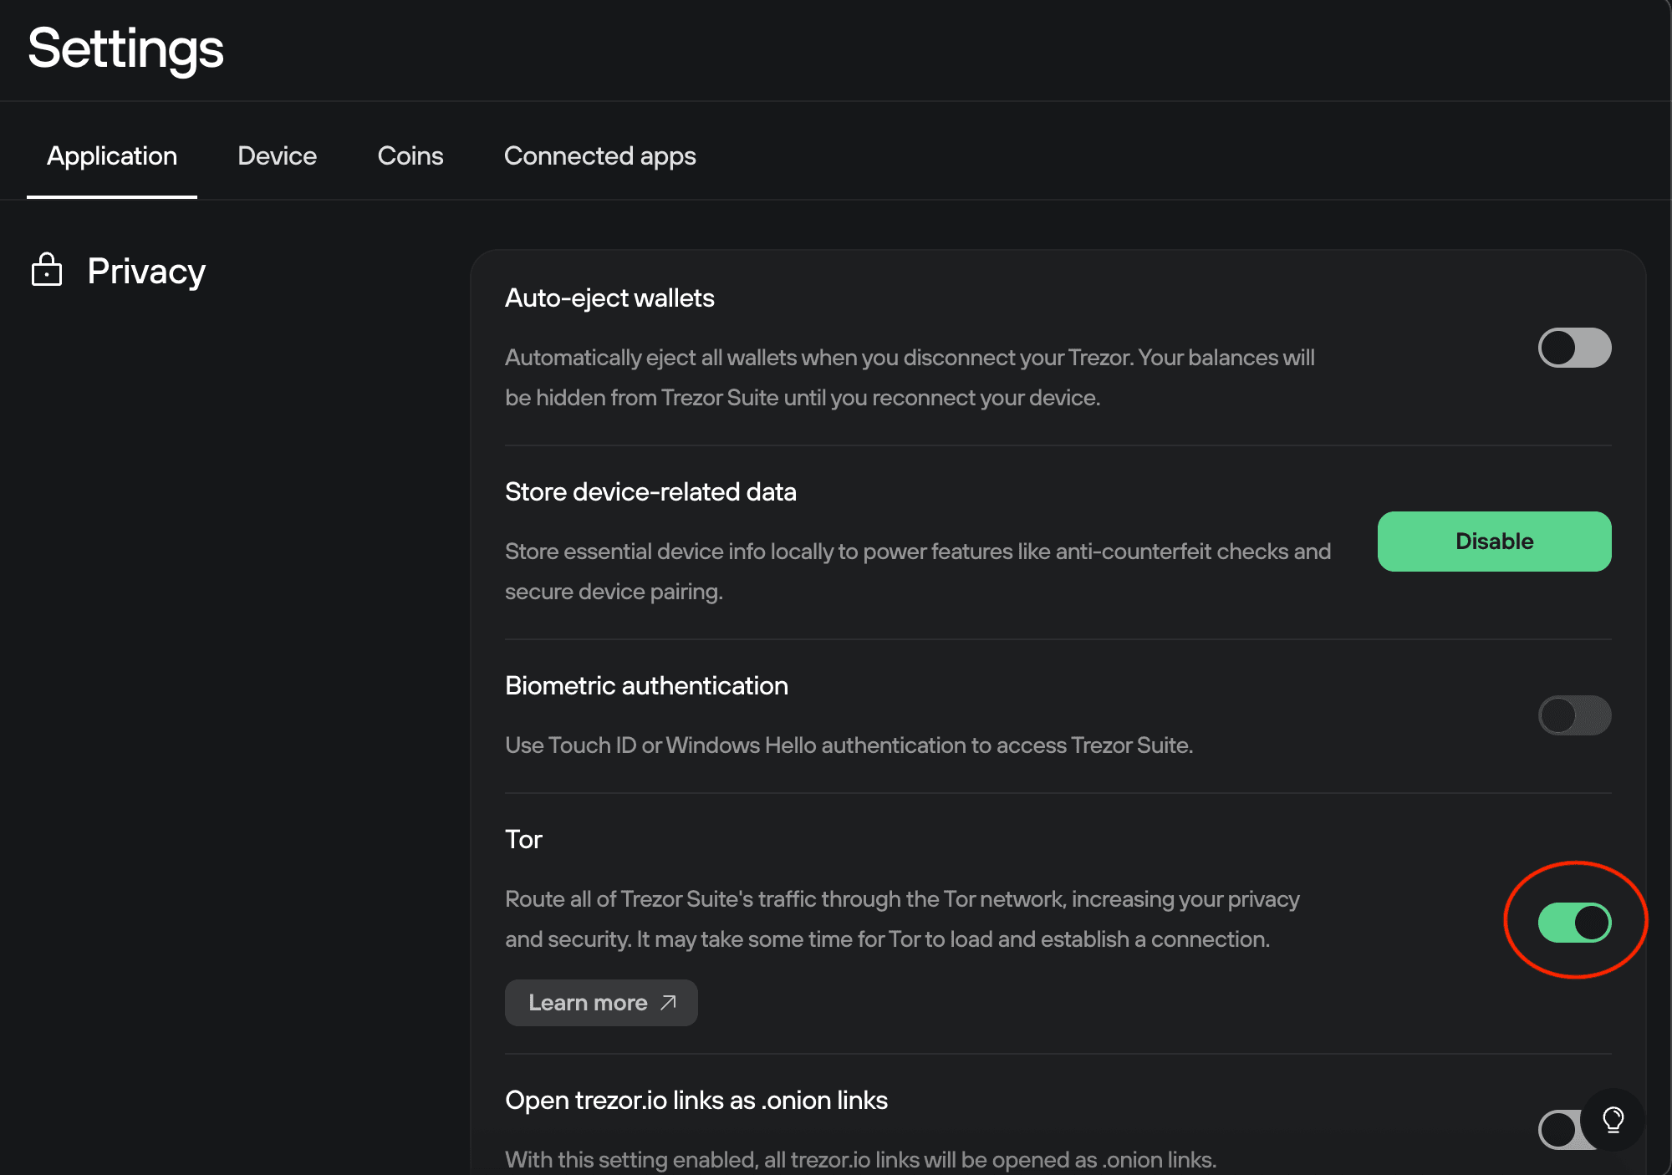Click the Disable button for device-related data
The image size is (1672, 1175).
(1493, 541)
